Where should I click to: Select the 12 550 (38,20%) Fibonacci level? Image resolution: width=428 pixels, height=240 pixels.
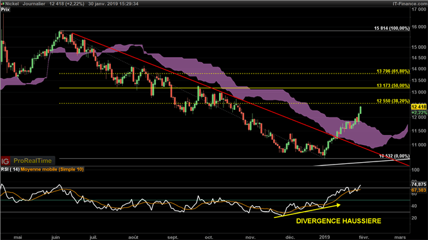tap(393, 101)
